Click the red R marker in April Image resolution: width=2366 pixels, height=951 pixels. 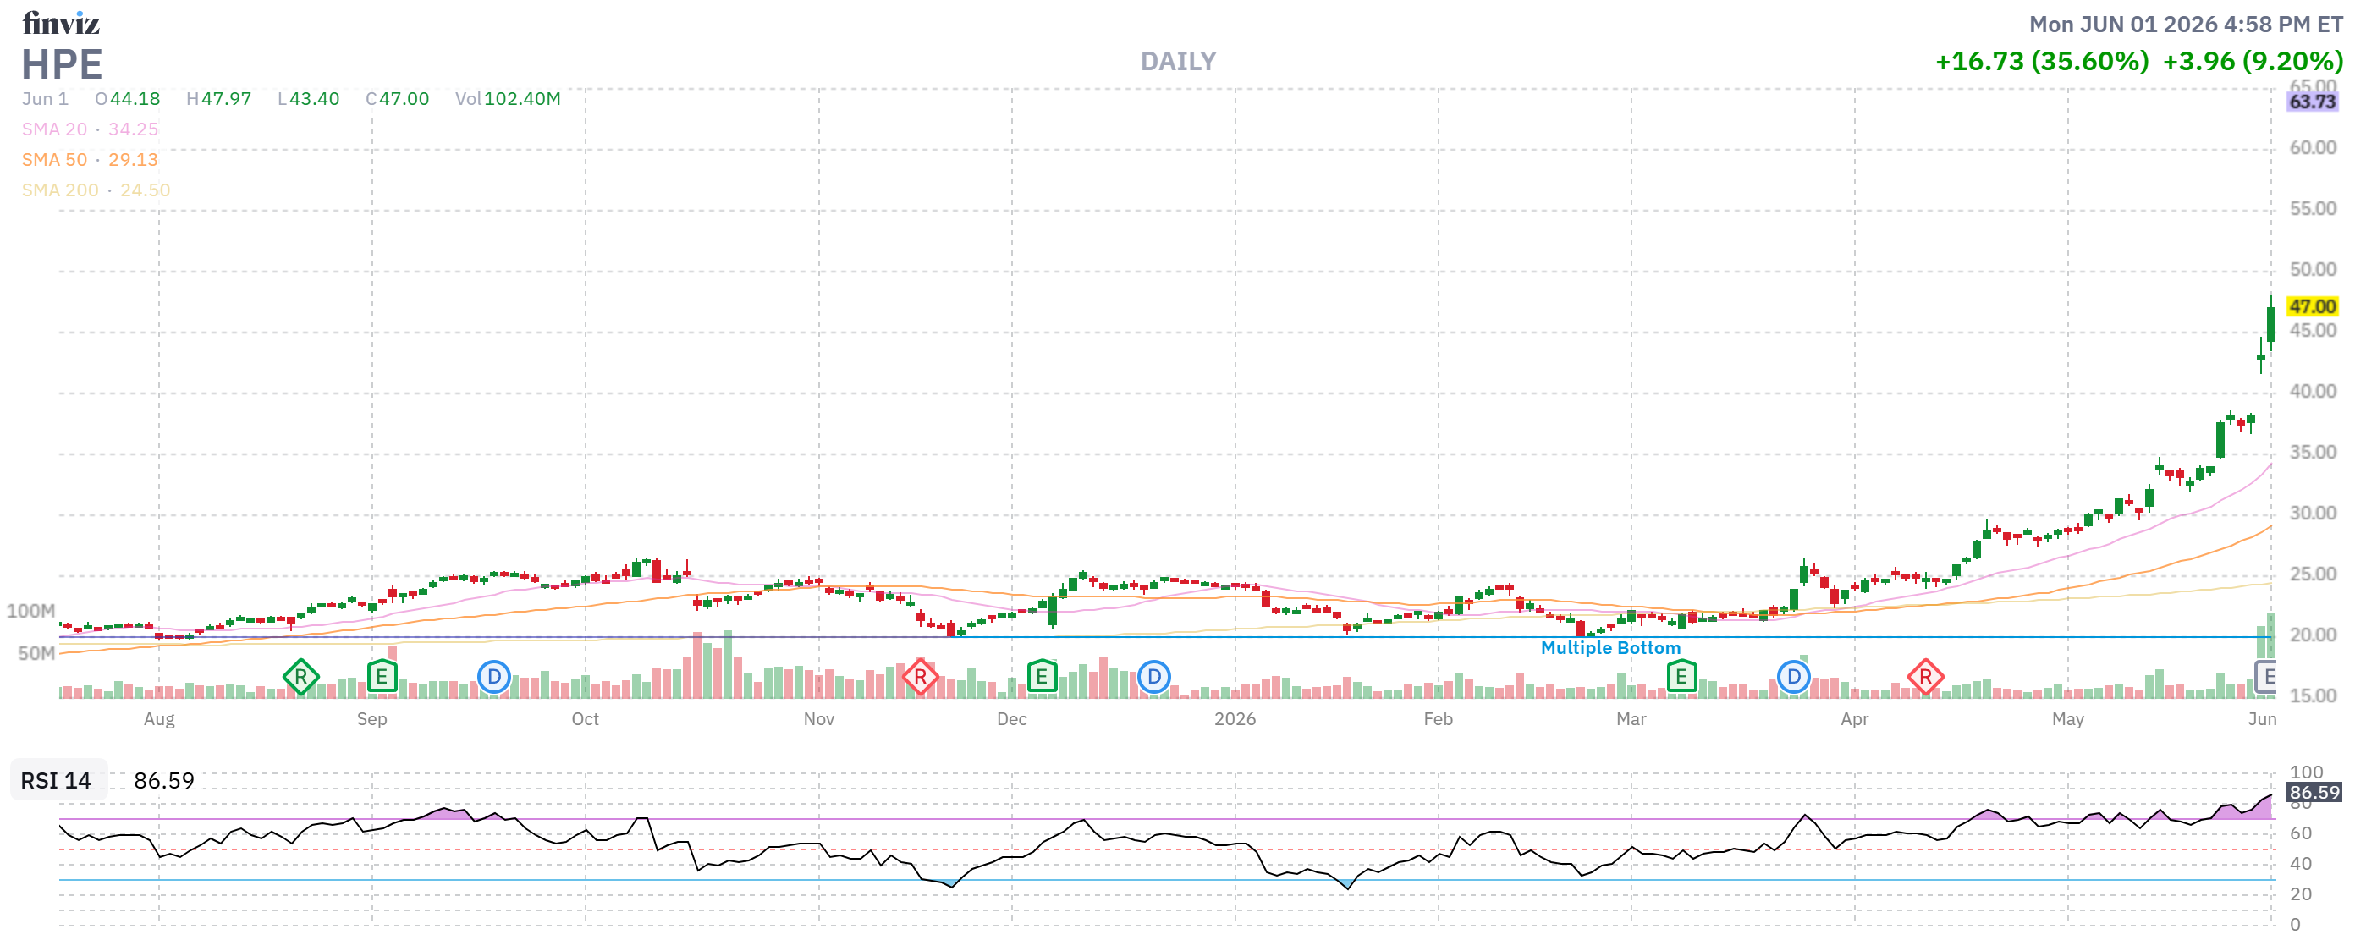pos(1925,678)
